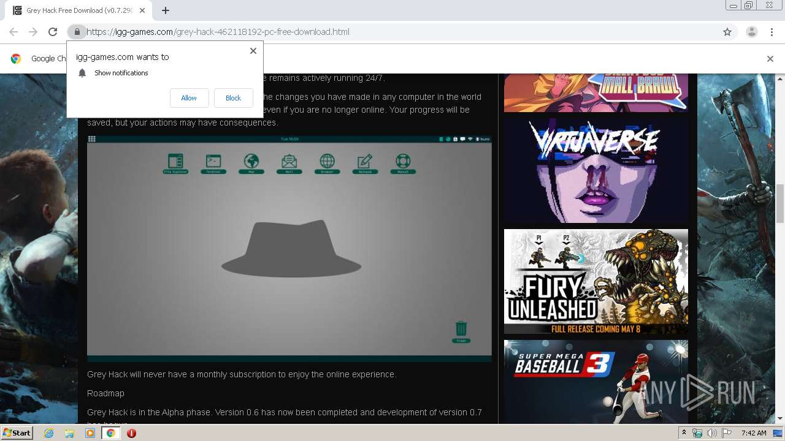Image resolution: width=785 pixels, height=441 pixels.
Task: Switch to Chrome taskbar button
Action: coord(111,433)
